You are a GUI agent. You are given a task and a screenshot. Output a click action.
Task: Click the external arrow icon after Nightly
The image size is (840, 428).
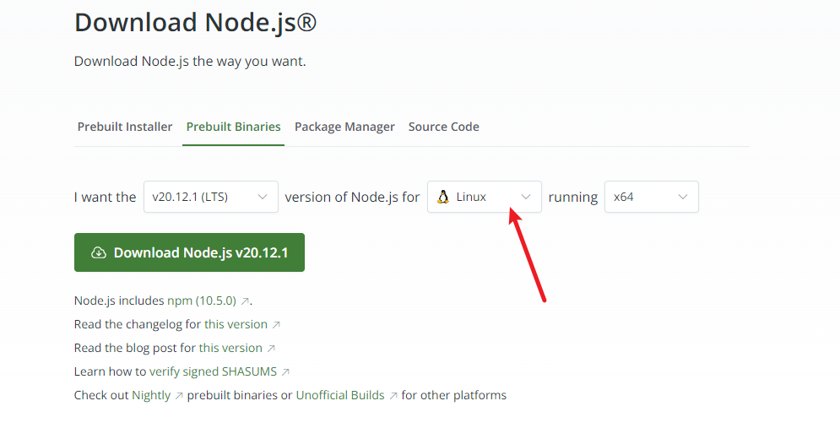coord(179,395)
